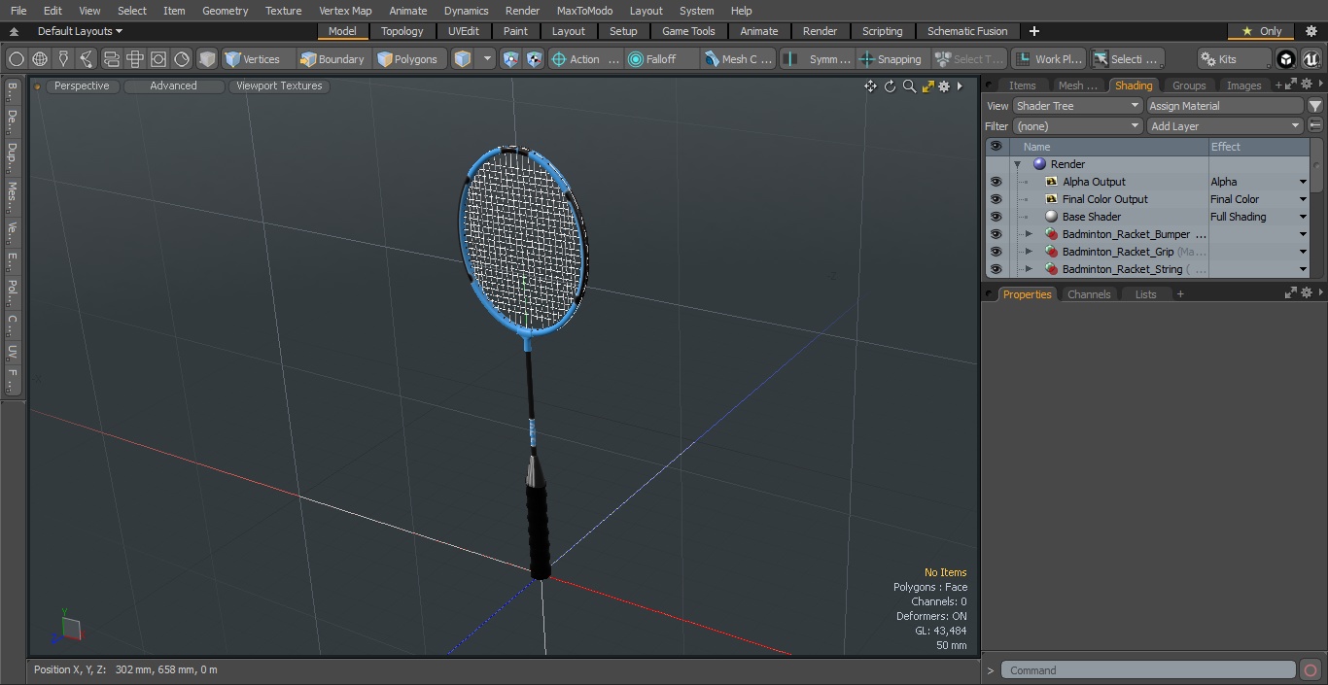Click the blue cube selection mode icon
The width and height of the screenshot is (1328, 685).
(x=463, y=59)
